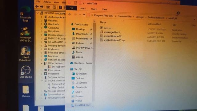The image size is (197, 111).
Task: Go forward in File Explorer
Action: tap(75, 14)
